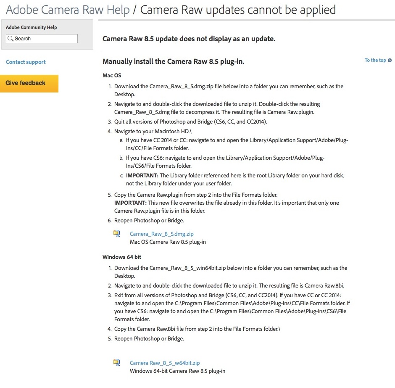Image resolution: width=395 pixels, height=388 pixels.
Task: Click the Camera Raw updates cannot be applied title
Action: 238,10
